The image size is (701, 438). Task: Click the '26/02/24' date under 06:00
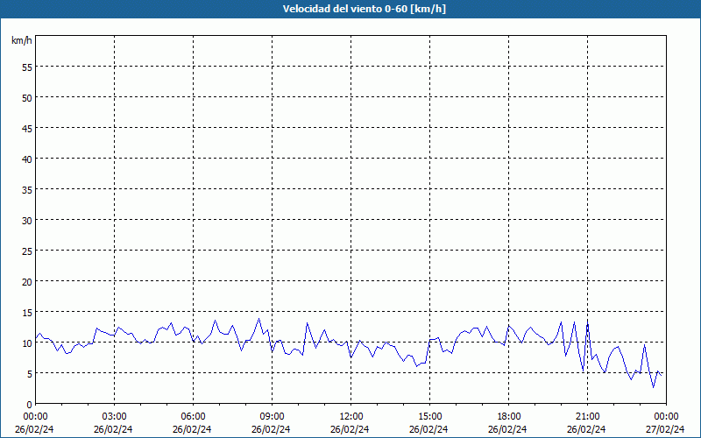coord(192,429)
